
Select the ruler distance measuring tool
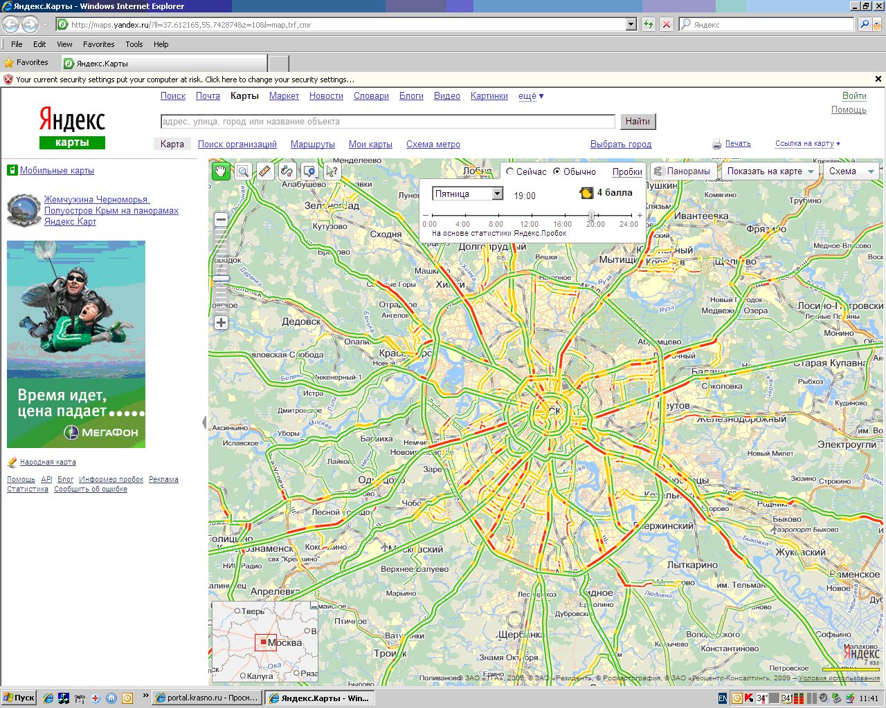pyautogui.click(x=265, y=171)
